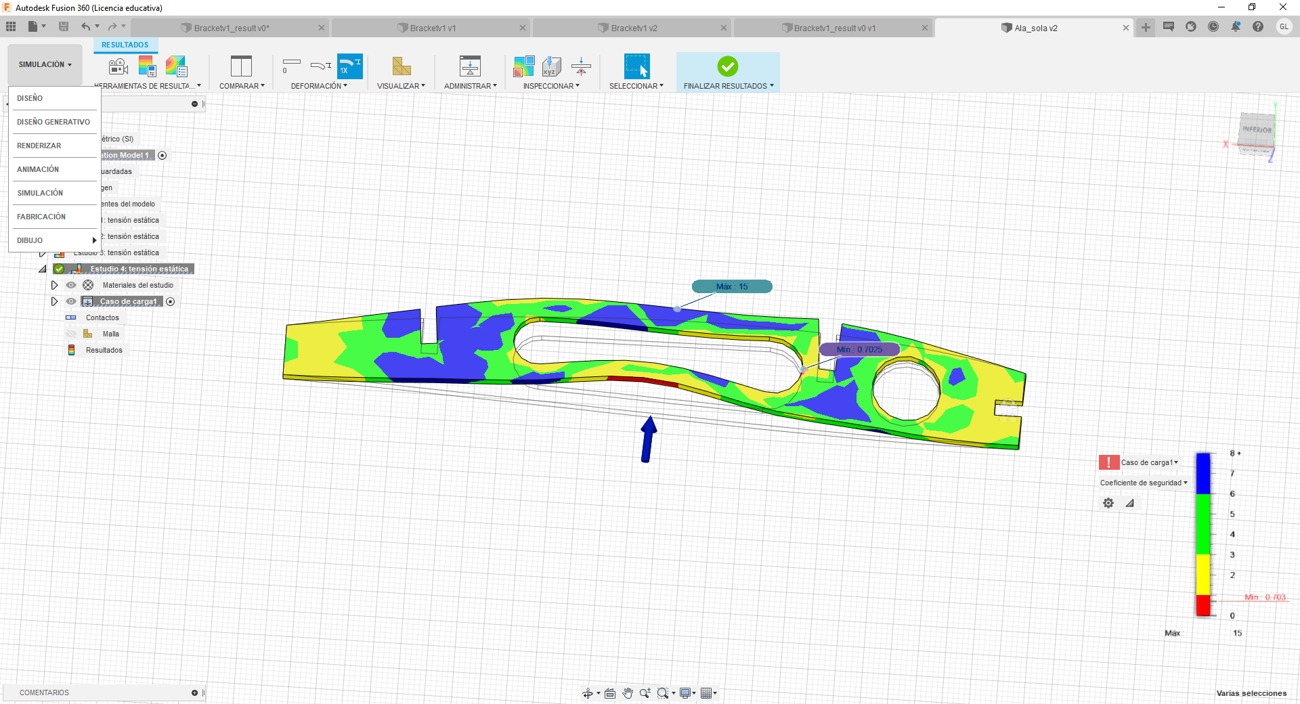This screenshot has width=1300, height=704.
Task: Choose FABRICACIÓN workspace
Action: click(54, 217)
